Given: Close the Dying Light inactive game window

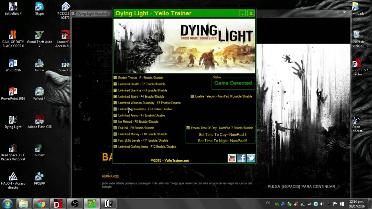Looking at the screenshot, I should tap(344, 12).
